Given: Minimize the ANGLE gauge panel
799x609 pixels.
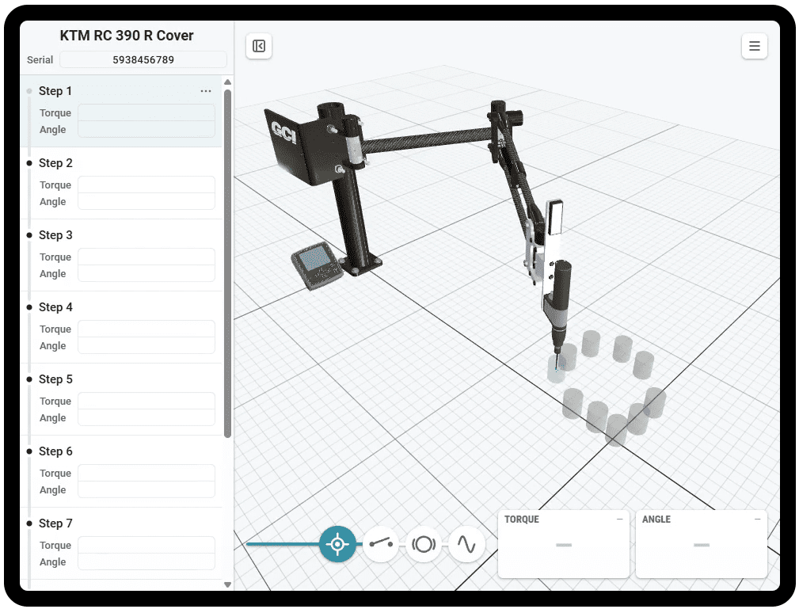Looking at the screenshot, I should pyautogui.click(x=758, y=520).
